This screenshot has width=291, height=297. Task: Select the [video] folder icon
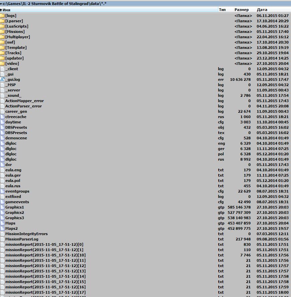click(2, 64)
